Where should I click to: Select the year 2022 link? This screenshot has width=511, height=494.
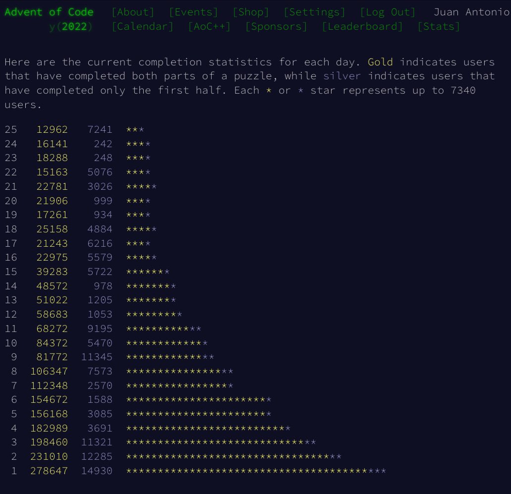pyautogui.click(x=74, y=26)
